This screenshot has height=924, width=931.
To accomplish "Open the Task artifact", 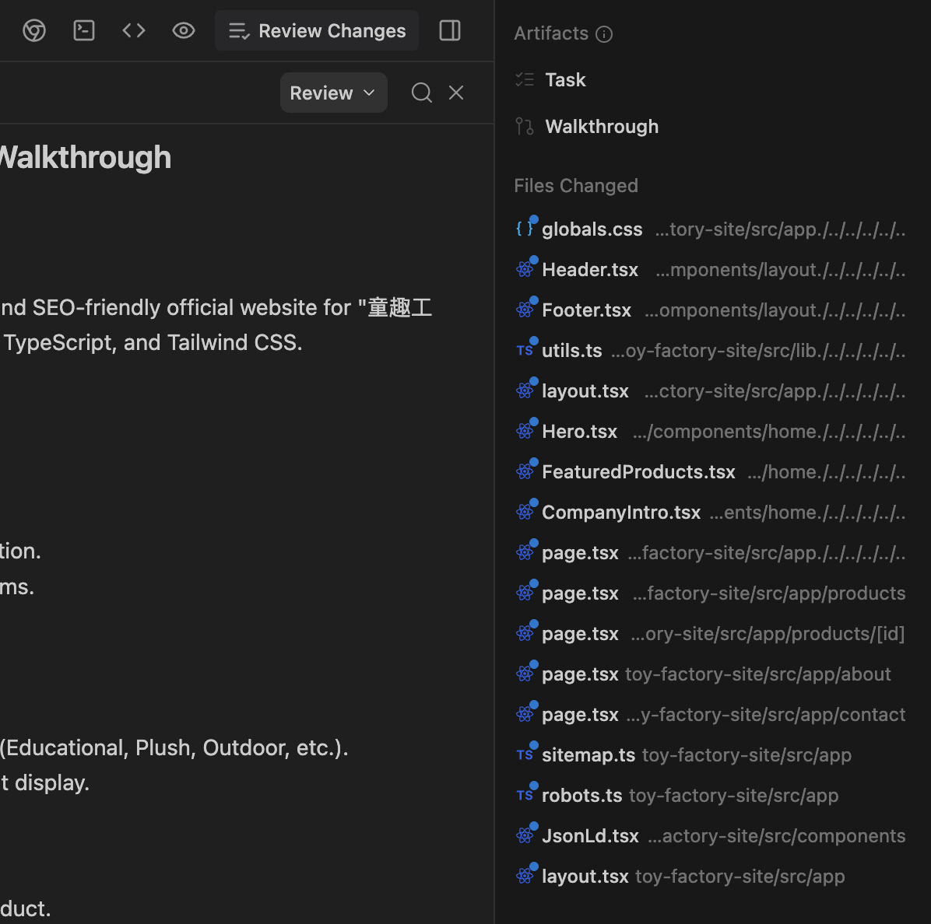I will coord(565,80).
